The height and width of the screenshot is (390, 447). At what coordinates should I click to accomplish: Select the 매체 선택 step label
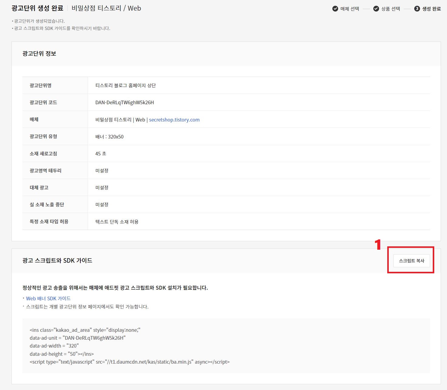(x=350, y=9)
